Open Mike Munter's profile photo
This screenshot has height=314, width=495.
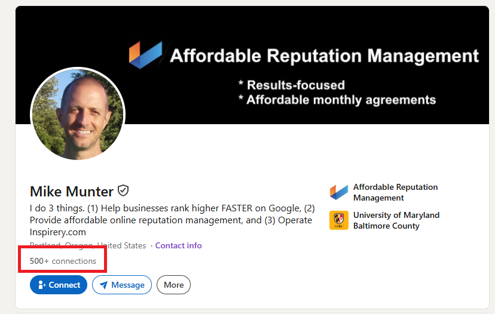click(78, 114)
